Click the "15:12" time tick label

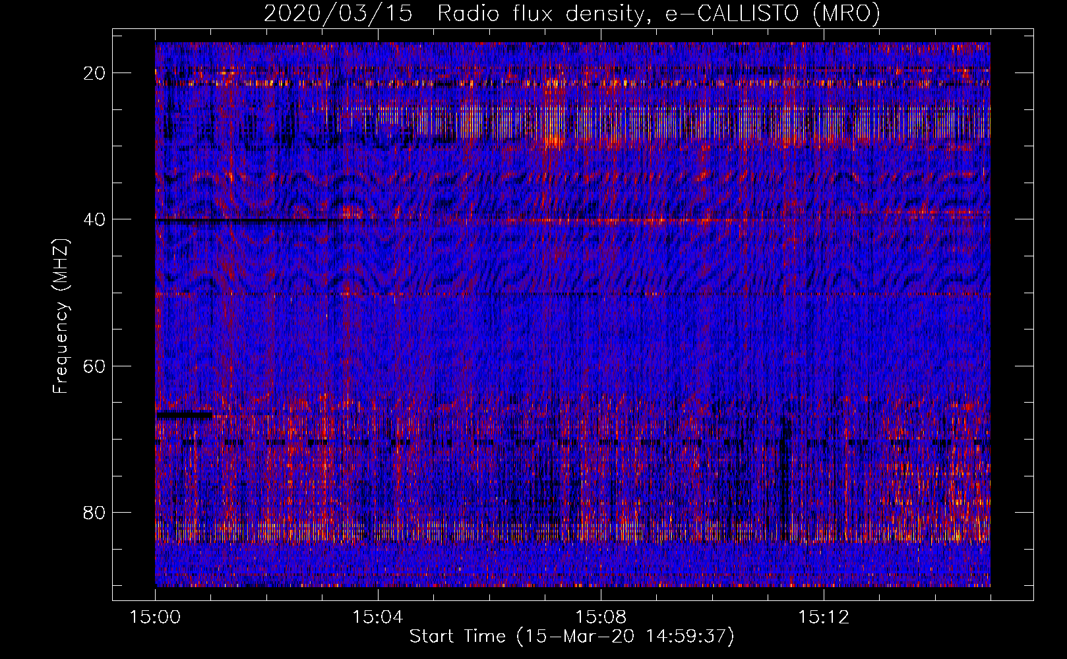point(824,617)
